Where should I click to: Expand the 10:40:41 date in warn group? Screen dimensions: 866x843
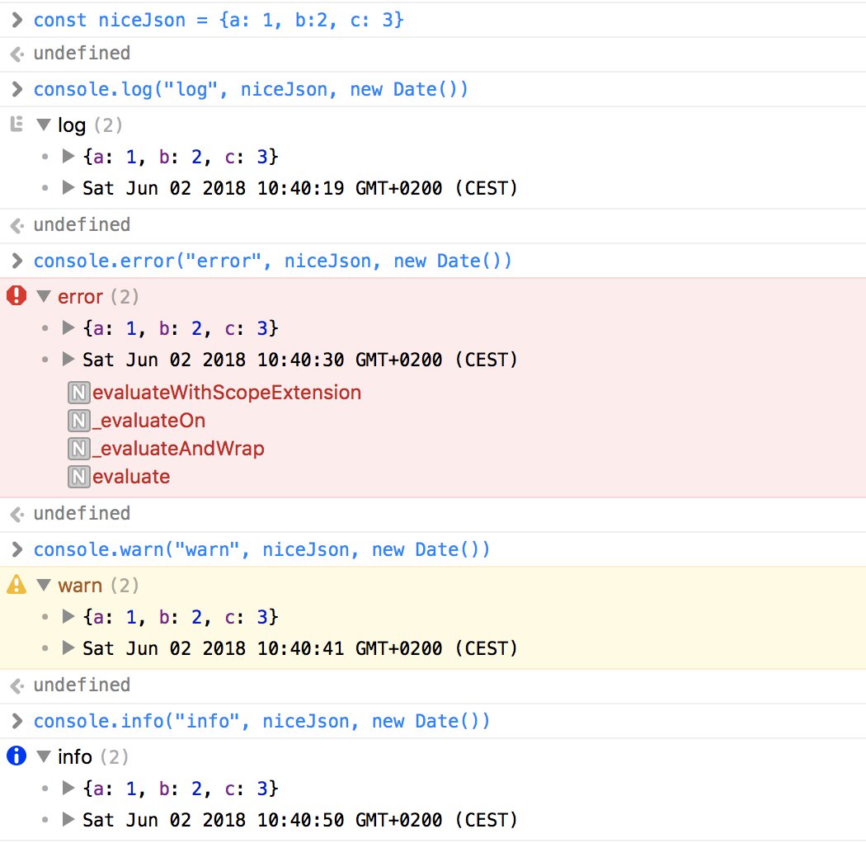(x=69, y=648)
